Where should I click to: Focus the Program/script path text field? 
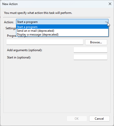click(45, 42)
